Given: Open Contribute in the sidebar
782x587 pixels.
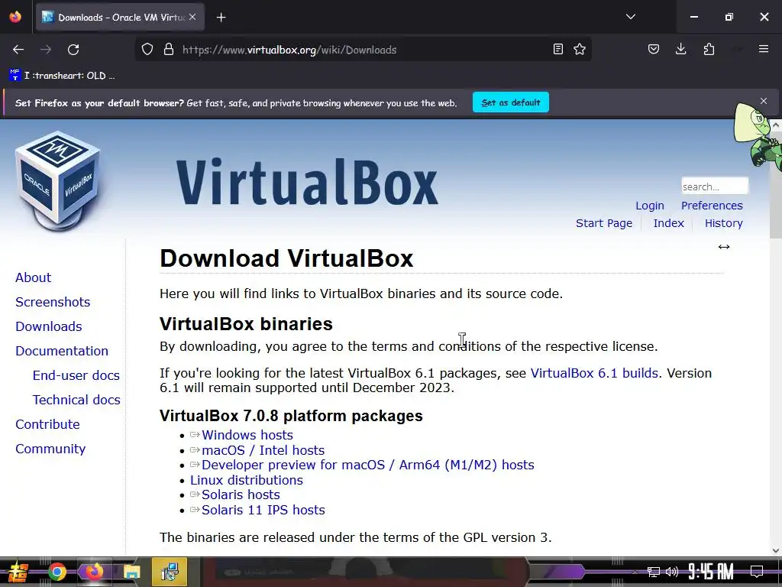Looking at the screenshot, I should point(48,424).
